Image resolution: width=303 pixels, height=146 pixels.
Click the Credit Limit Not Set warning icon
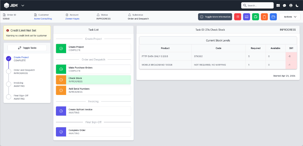pos(7,31)
